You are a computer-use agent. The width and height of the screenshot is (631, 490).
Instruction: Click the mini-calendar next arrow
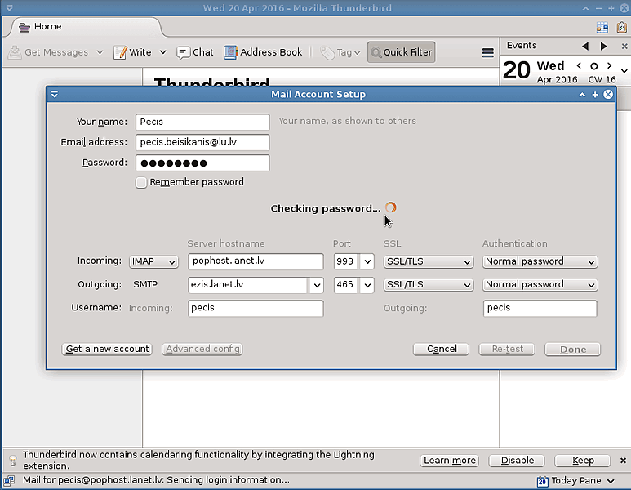(609, 65)
